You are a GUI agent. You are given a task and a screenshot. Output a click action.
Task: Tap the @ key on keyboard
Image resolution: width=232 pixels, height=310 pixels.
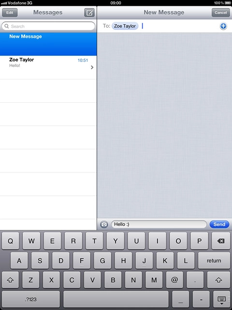click(x=174, y=280)
